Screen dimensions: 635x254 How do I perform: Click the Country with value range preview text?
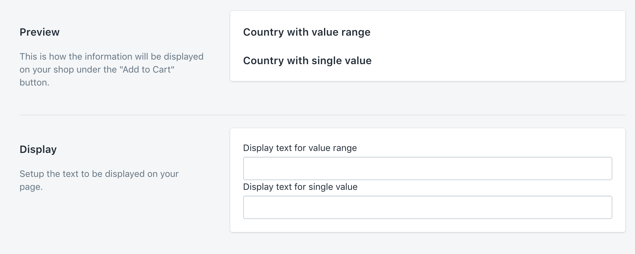click(306, 32)
